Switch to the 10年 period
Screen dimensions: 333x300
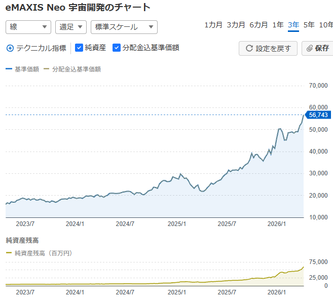click(326, 25)
